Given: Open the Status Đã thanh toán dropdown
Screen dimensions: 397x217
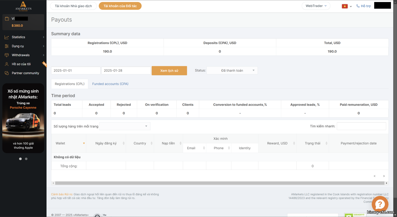Looking at the screenshot, I should coord(232,70).
